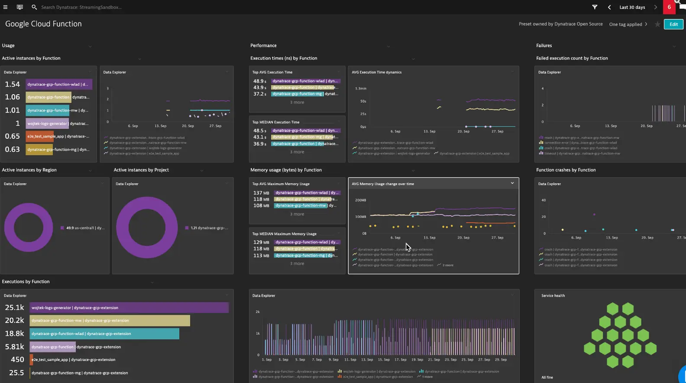Click the Edit dashboard button
The width and height of the screenshot is (686, 383).
coord(673,24)
